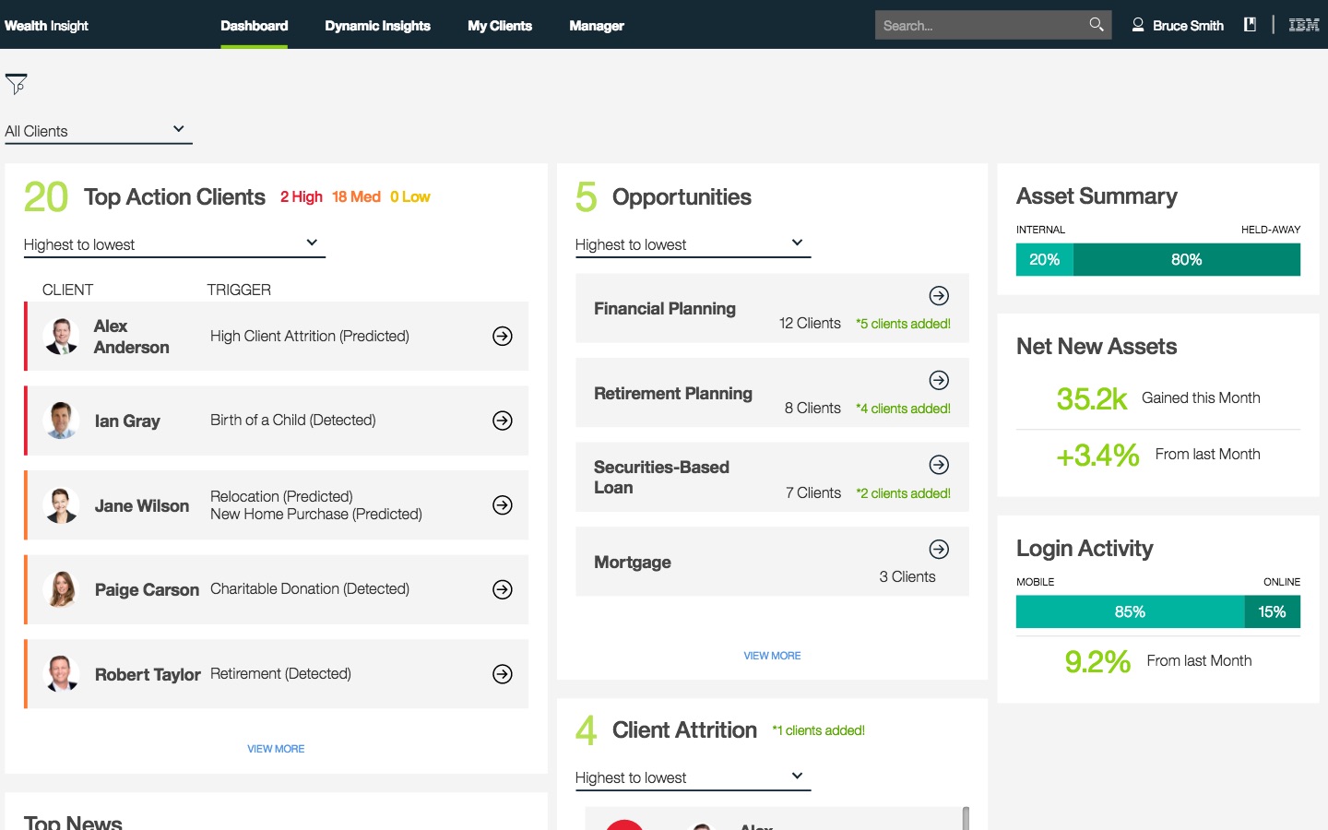
Task: Click High Client Attrition (Predicted) trigger
Action: [310, 336]
